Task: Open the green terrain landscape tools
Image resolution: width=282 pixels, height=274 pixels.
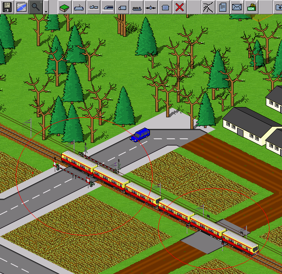Action: tap(65, 7)
